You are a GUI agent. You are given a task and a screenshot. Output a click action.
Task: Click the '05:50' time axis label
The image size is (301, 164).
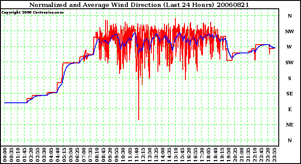pos(70,155)
